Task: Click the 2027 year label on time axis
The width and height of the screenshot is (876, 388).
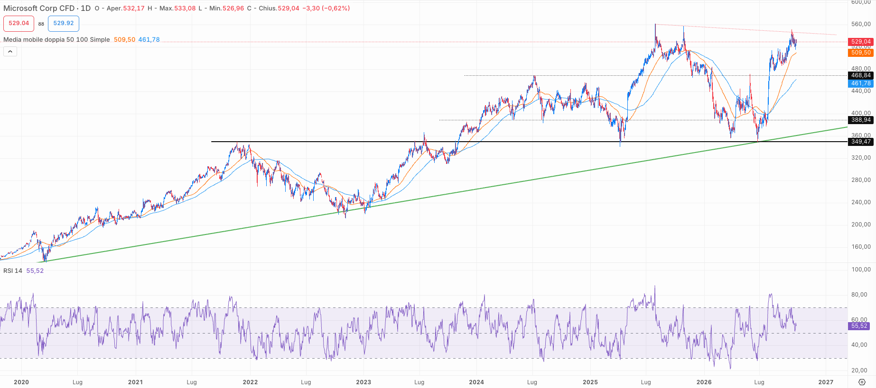Action: pyautogui.click(x=826, y=382)
